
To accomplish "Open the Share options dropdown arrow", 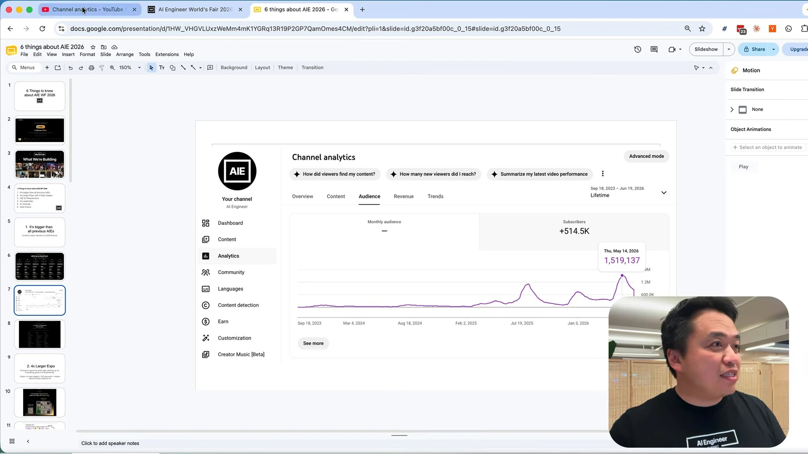I will click(x=773, y=49).
